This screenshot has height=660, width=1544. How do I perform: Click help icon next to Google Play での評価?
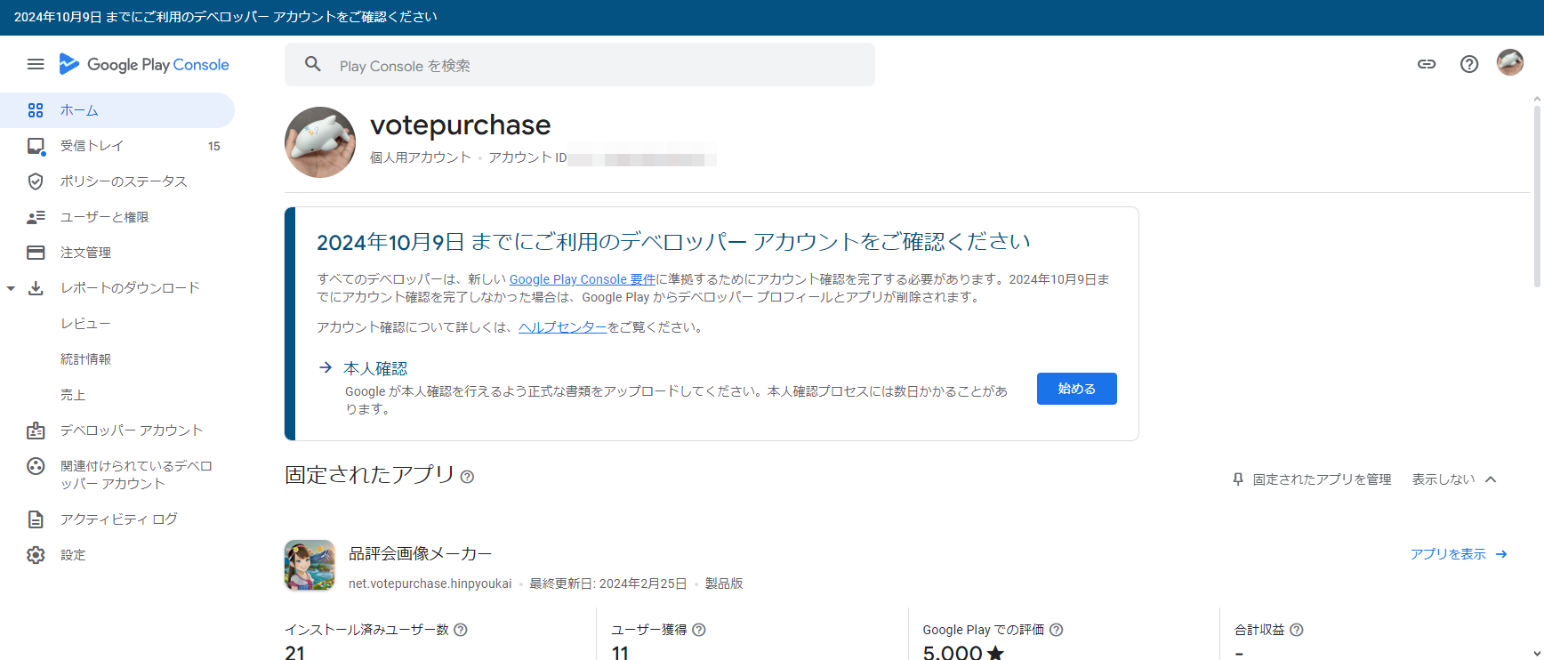(1057, 630)
